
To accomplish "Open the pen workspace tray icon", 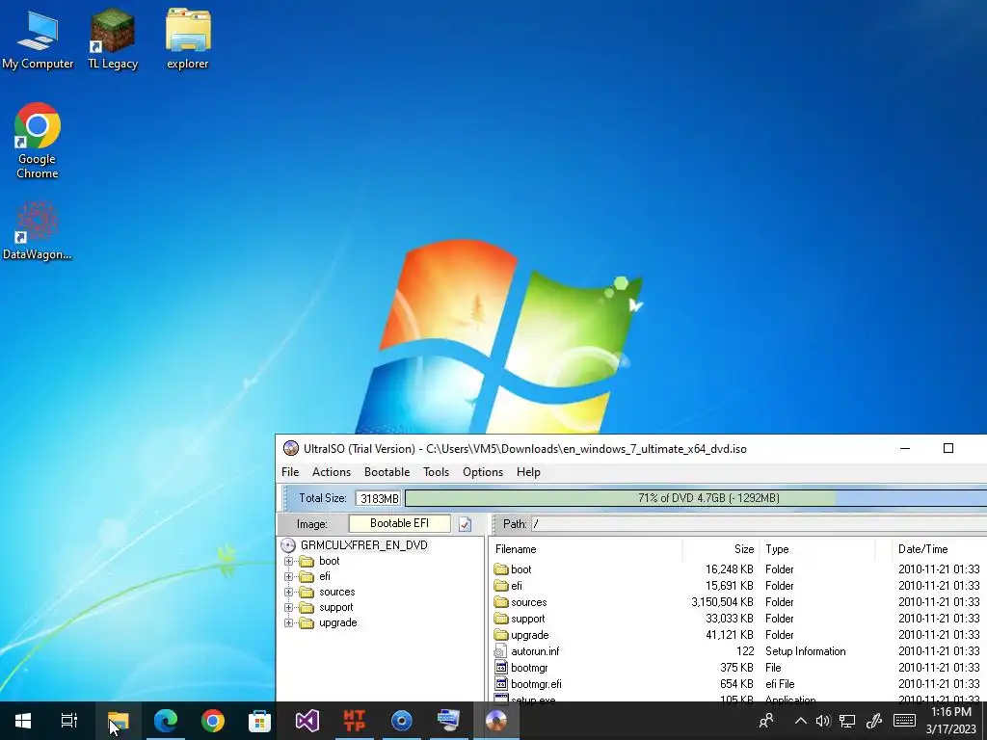I will click(x=873, y=721).
